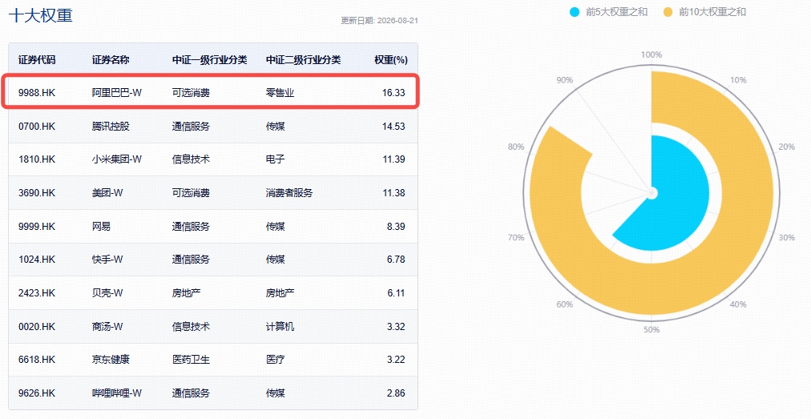
Task: Click the 权重(%) column header
Action: click(x=391, y=59)
